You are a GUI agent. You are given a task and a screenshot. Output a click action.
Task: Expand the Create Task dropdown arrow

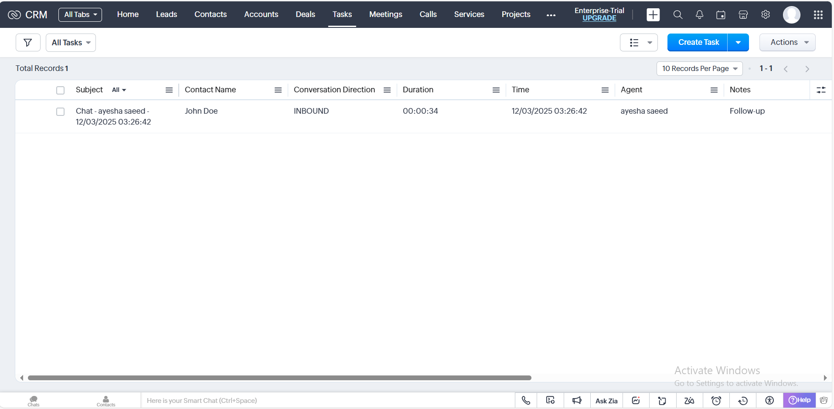point(738,43)
